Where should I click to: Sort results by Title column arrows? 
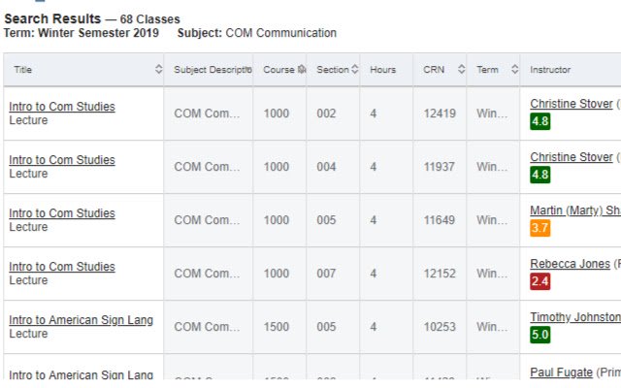point(158,69)
